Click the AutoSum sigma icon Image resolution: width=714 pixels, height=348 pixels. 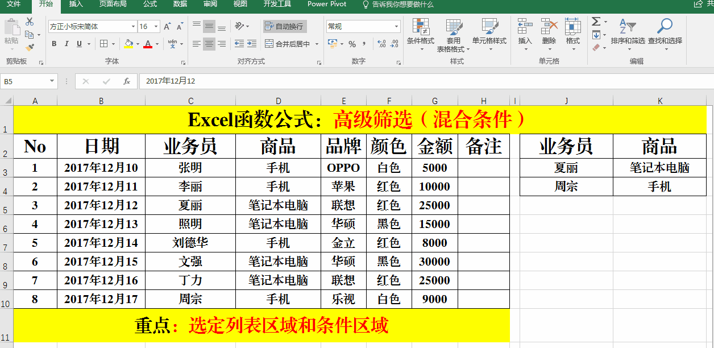[596, 22]
